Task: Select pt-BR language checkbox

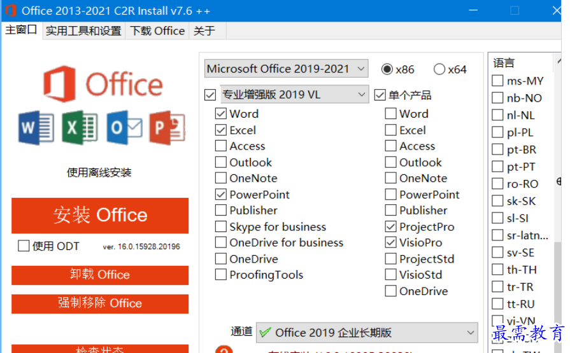Action: tap(497, 149)
